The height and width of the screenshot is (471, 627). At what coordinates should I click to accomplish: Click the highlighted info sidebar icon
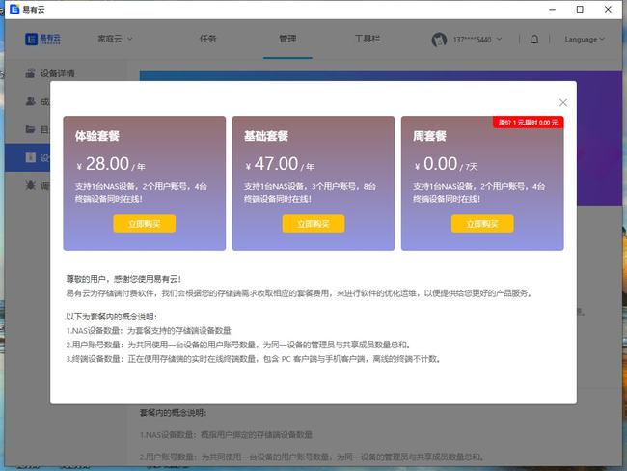click(30, 157)
